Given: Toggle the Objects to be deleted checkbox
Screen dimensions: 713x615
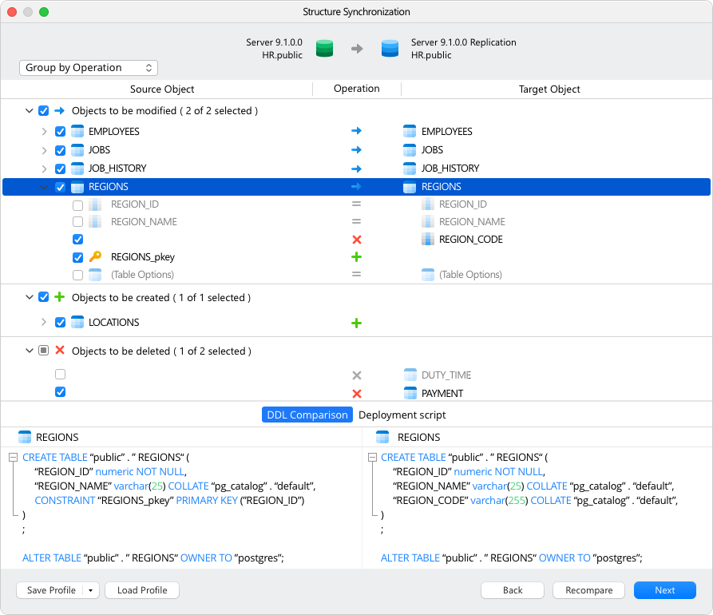Looking at the screenshot, I should (43, 351).
